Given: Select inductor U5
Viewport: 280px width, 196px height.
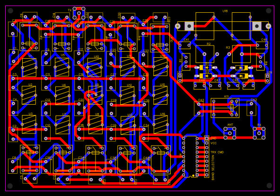Looking at the screenshot, I should (x=62, y=67).
